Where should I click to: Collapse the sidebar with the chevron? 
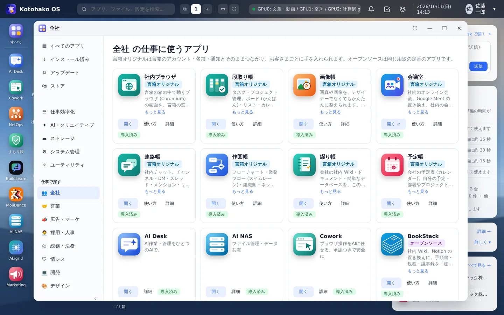coord(95,299)
